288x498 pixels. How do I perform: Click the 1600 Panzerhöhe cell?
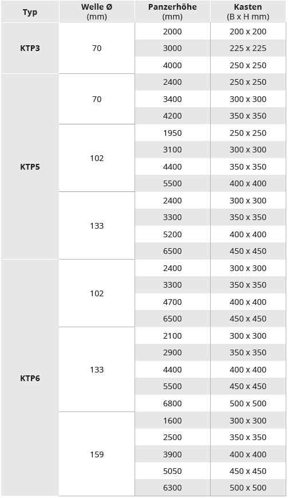[172, 421]
